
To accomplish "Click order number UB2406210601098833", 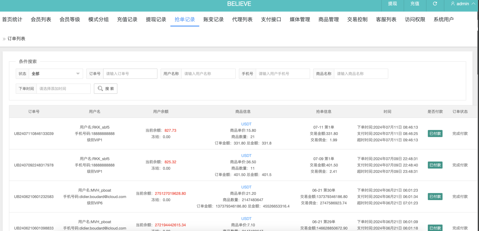I will (34, 228).
